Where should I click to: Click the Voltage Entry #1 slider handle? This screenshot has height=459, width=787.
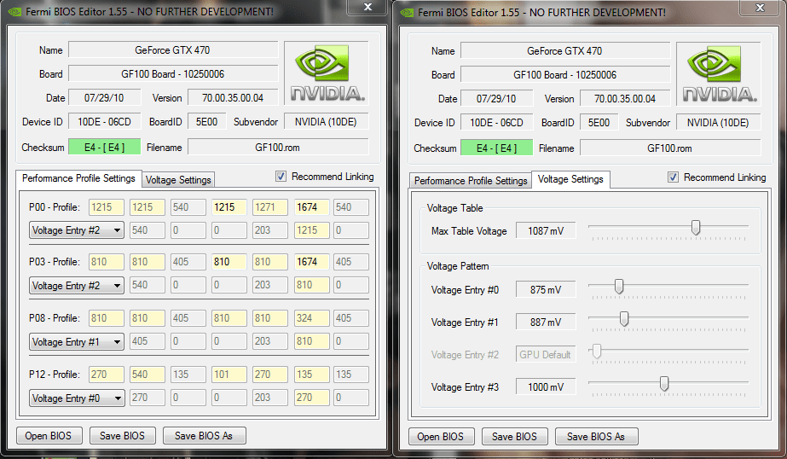pos(624,319)
